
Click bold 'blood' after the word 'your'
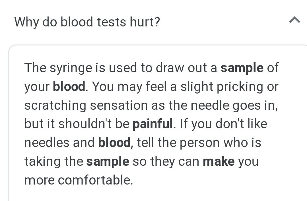pyautogui.click(x=69, y=86)
